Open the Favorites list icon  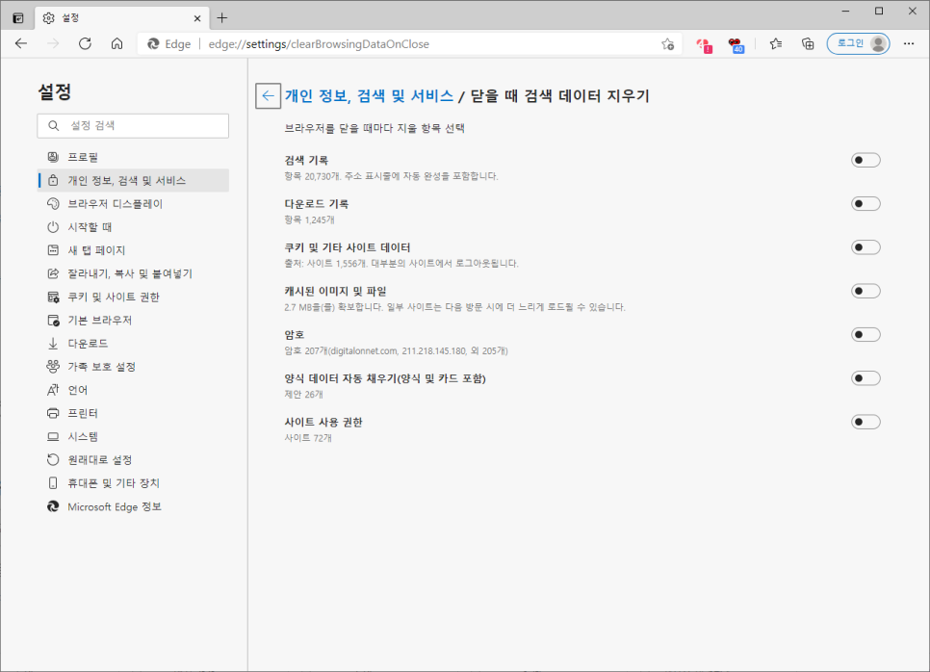pyautogui.click(x=776, y=43)
